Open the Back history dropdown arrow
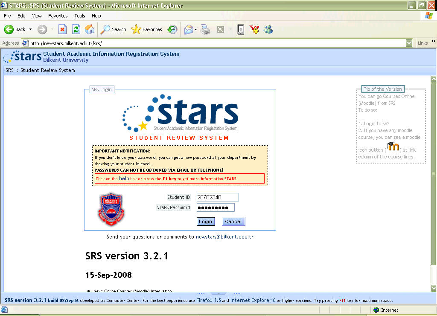Screen dimensions: 437x316 [x=30, y=29]
